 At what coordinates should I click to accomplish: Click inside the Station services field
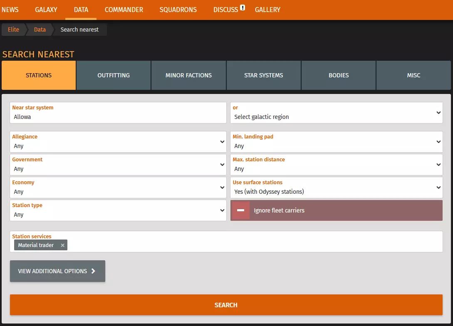pos(226,242)
